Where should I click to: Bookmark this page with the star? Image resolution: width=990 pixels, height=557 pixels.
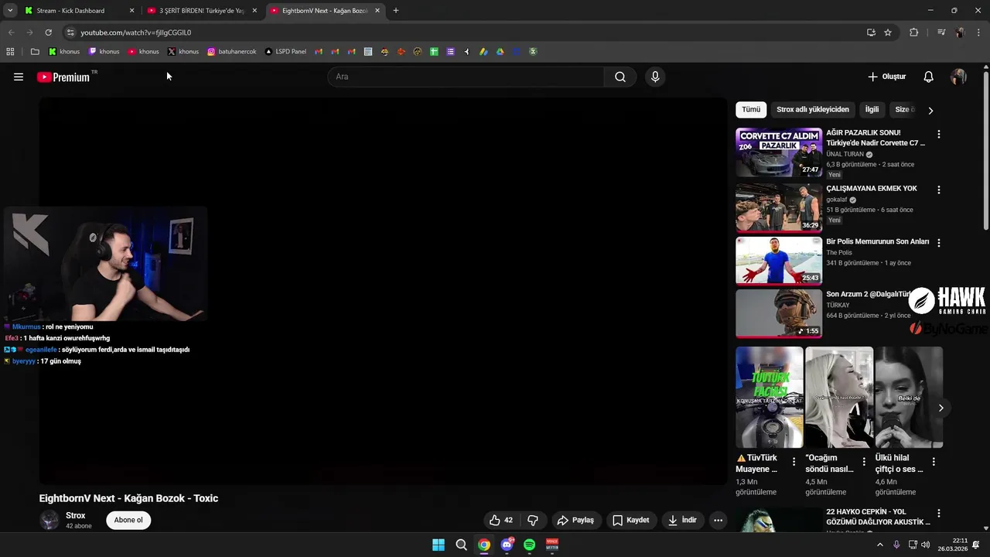pos(888,32)
